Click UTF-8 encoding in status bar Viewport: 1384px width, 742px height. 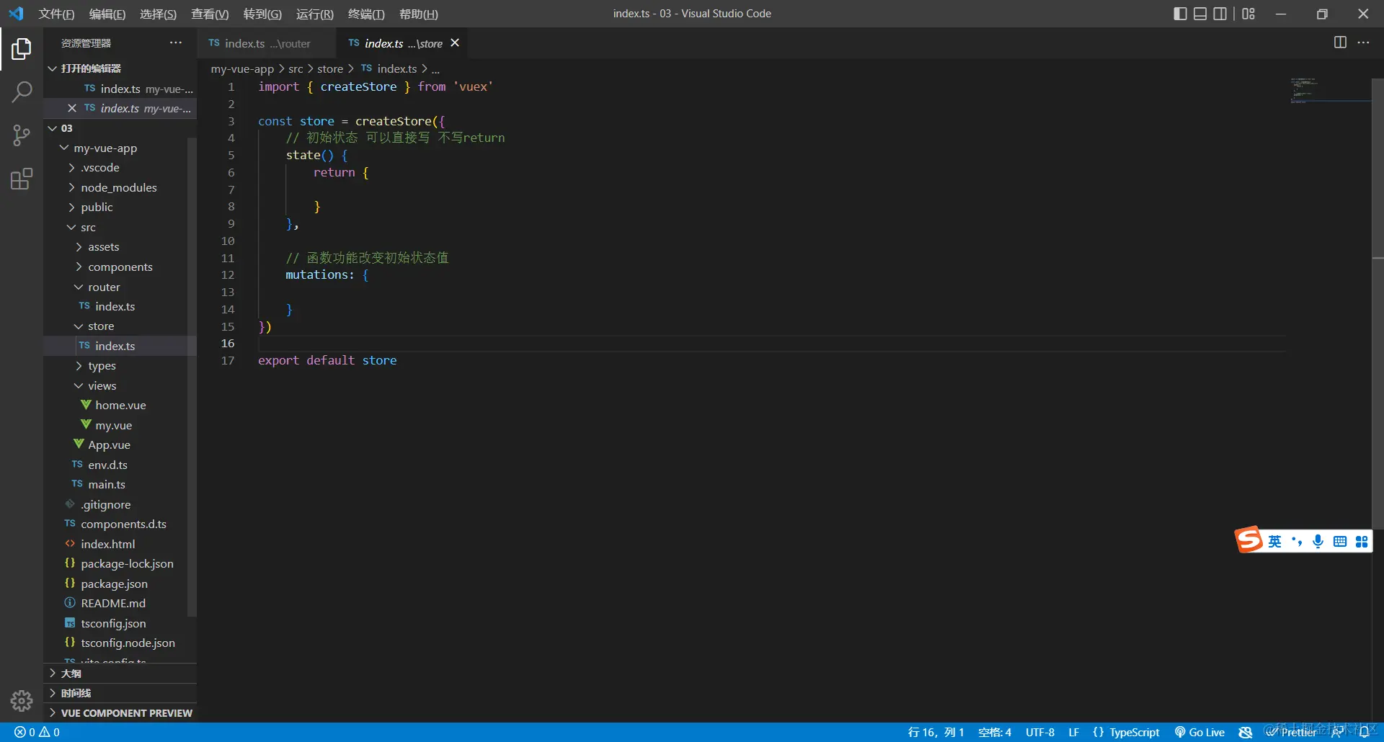pos(1040,732)
